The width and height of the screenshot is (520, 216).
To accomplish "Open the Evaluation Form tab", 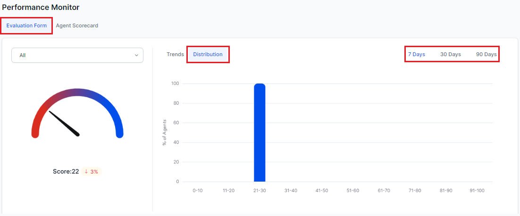I will [x=26, y=25].
